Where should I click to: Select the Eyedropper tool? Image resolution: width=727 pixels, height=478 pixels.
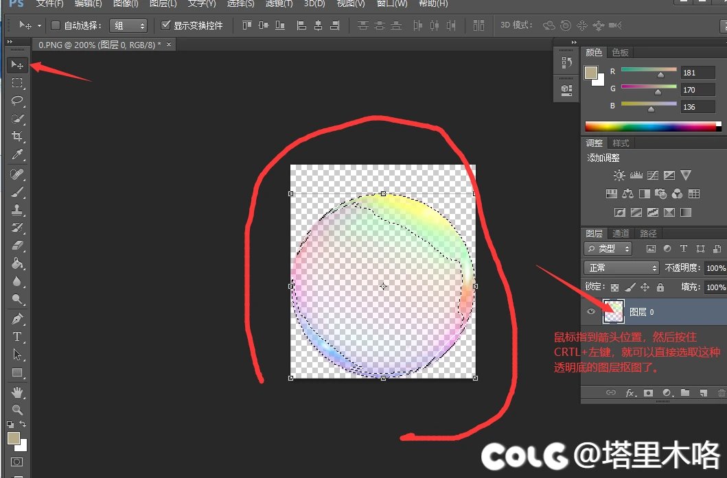17,154
